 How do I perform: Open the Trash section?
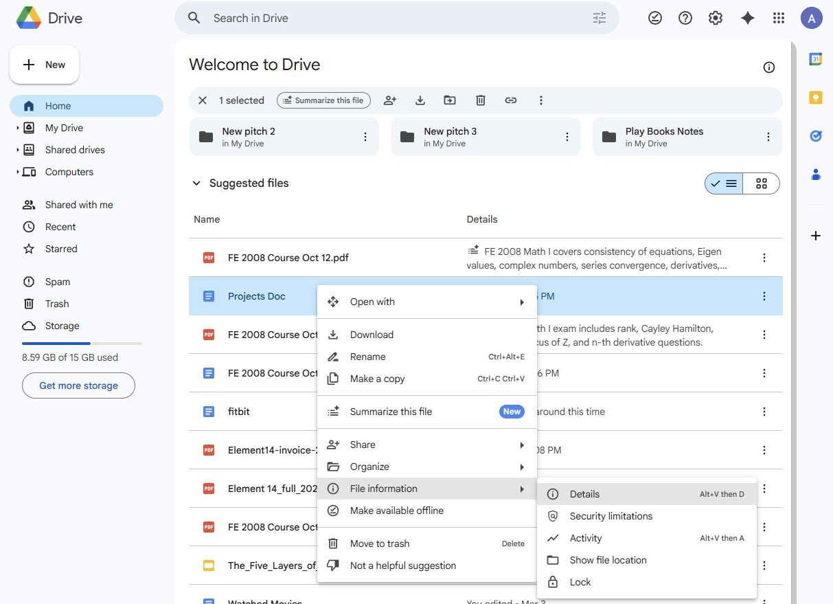(87, 304)
